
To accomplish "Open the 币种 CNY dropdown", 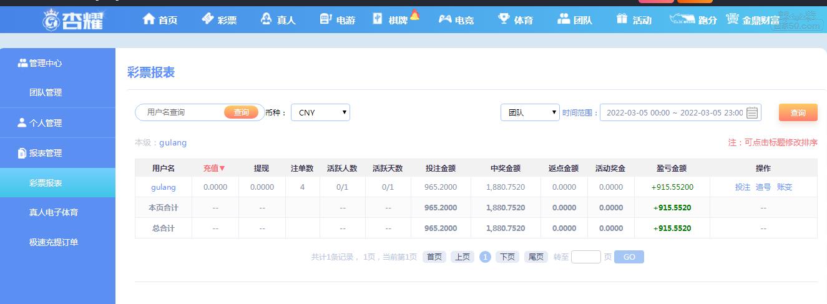I will tap(320, 112).
